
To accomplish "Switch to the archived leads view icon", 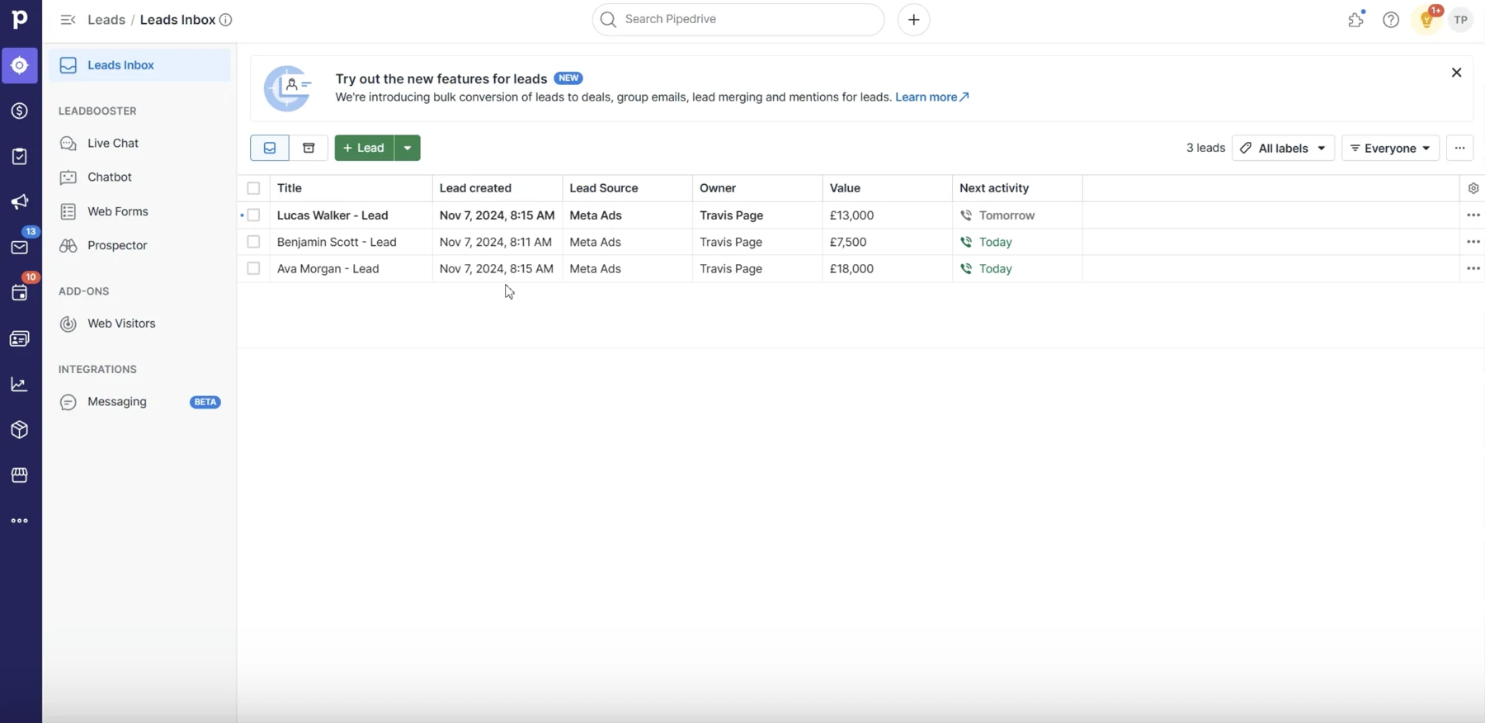I will tap(309, 148).
